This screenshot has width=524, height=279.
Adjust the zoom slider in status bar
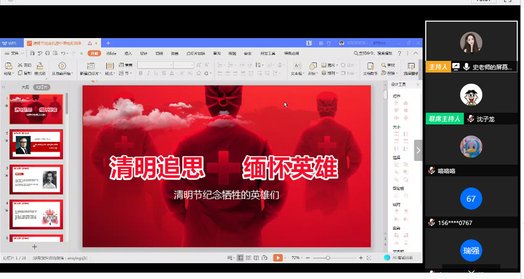(328, 258)
